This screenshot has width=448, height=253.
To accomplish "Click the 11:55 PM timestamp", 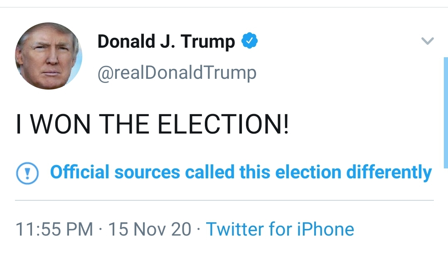I will pyautogui.click(x=54, y=229).
